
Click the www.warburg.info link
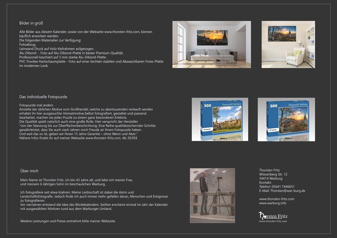point(273,203)
